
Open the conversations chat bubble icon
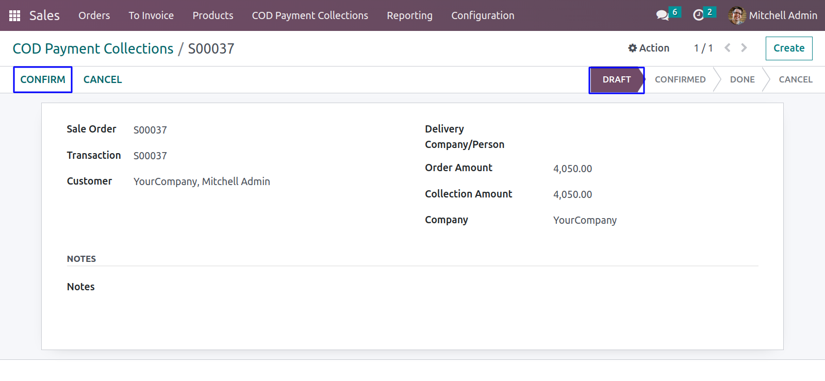[663, 15]
